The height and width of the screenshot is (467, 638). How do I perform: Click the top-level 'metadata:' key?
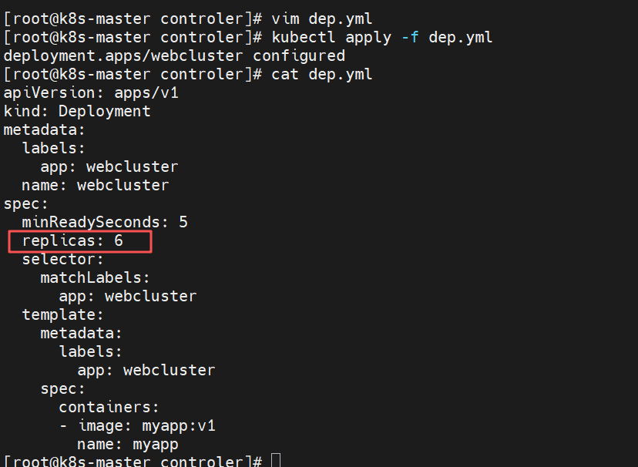45,129
